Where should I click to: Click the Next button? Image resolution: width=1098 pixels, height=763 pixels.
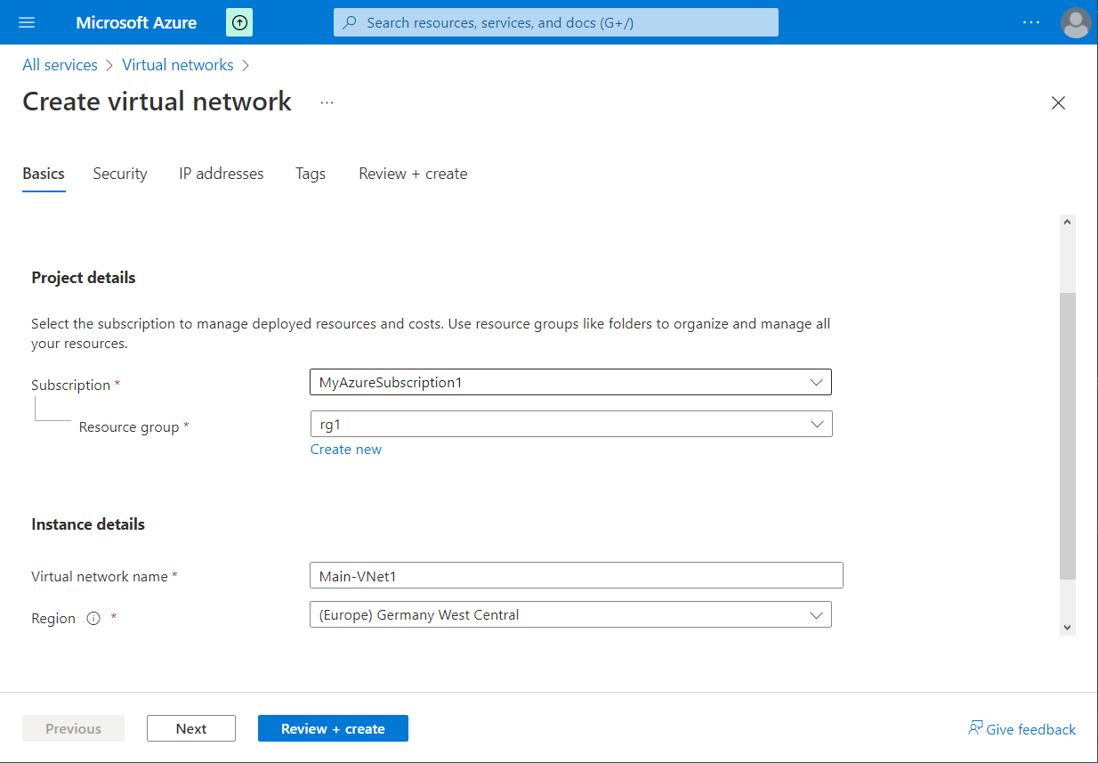[x=191, y=728]
